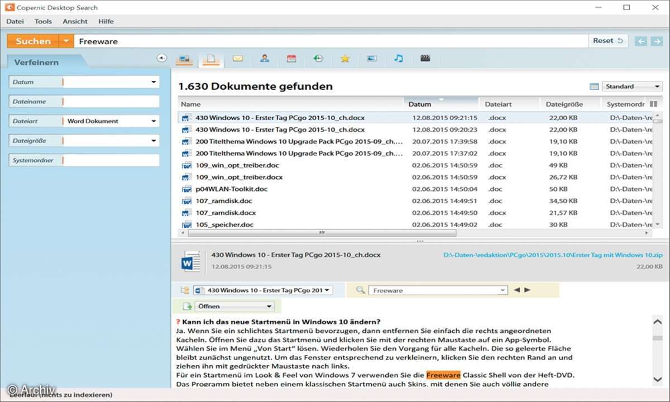
Task: Click the view layout icon beside Standard
Action: tap(594, 87)
